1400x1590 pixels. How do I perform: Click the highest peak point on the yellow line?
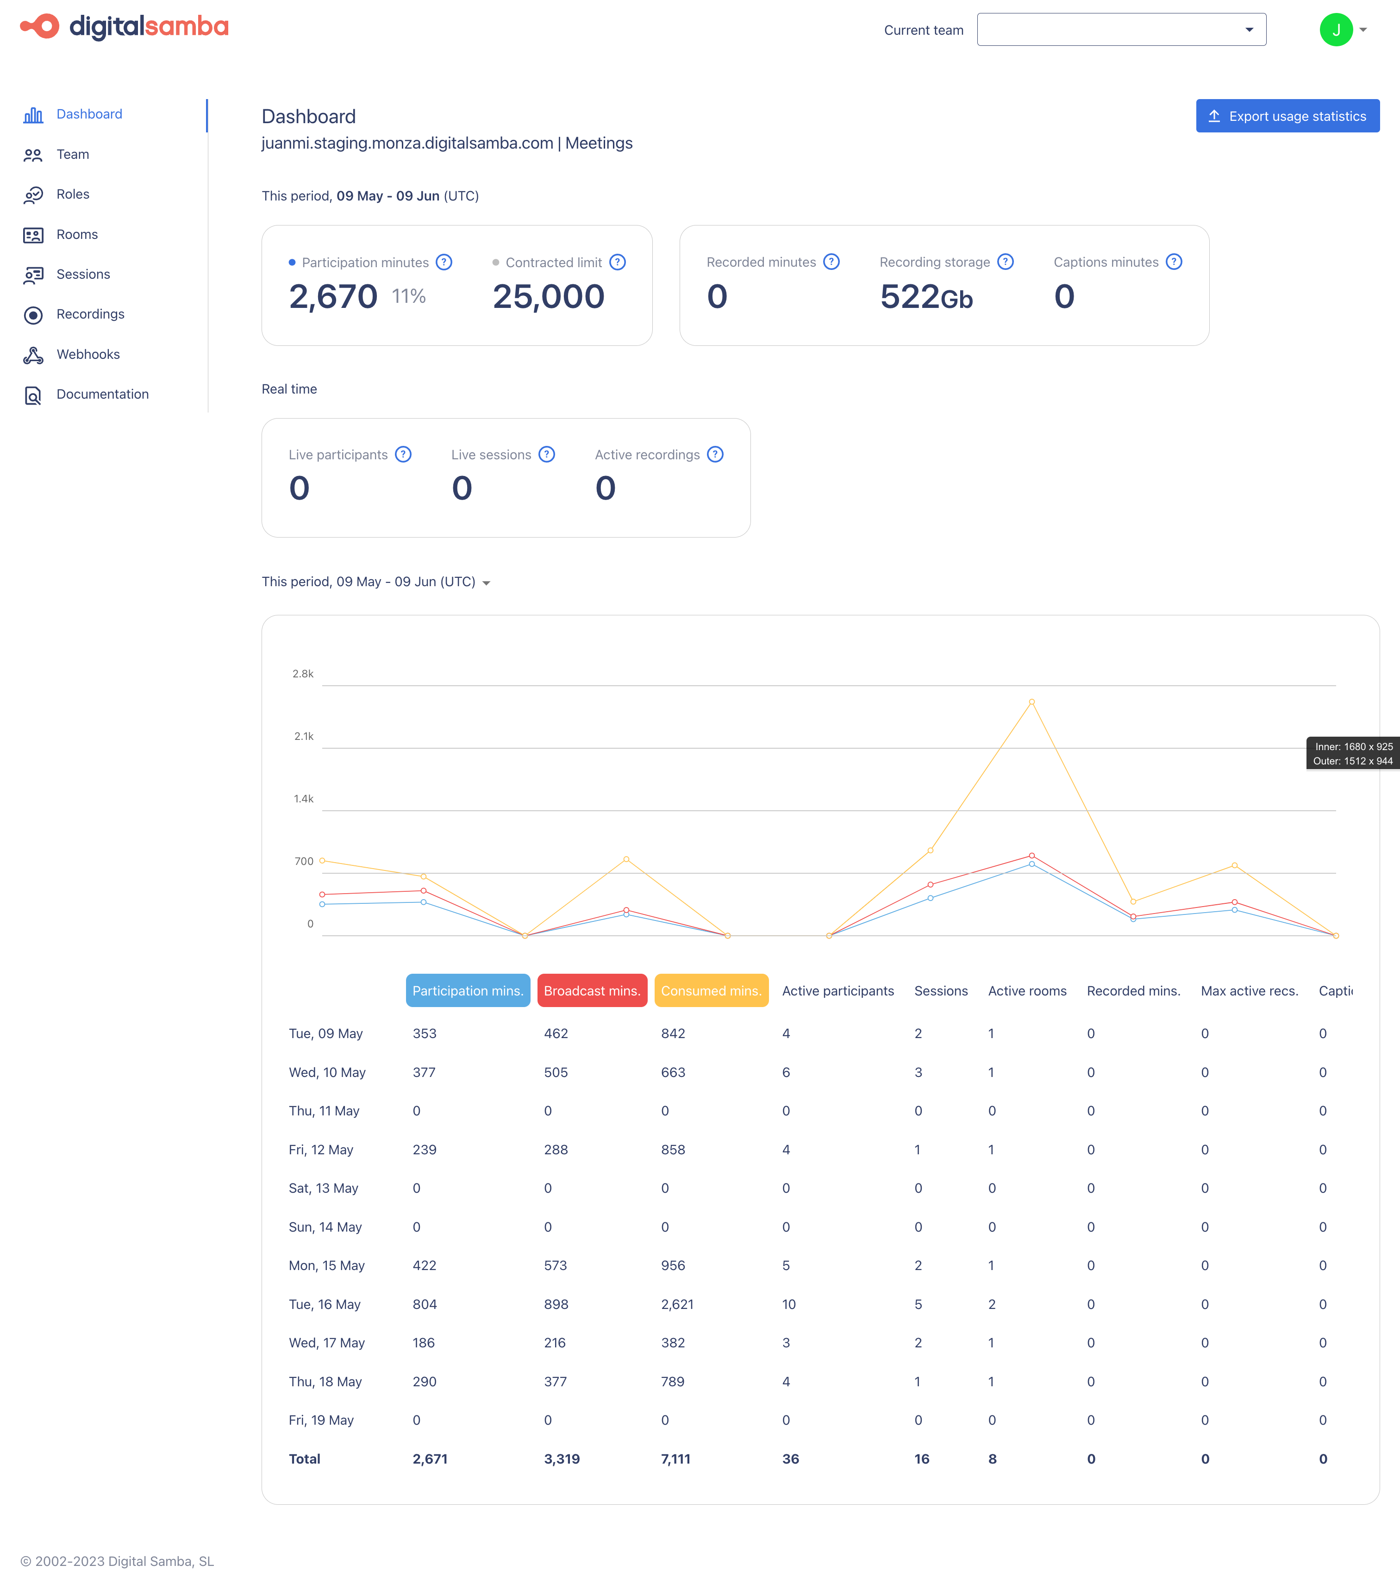coord(1031,701)
